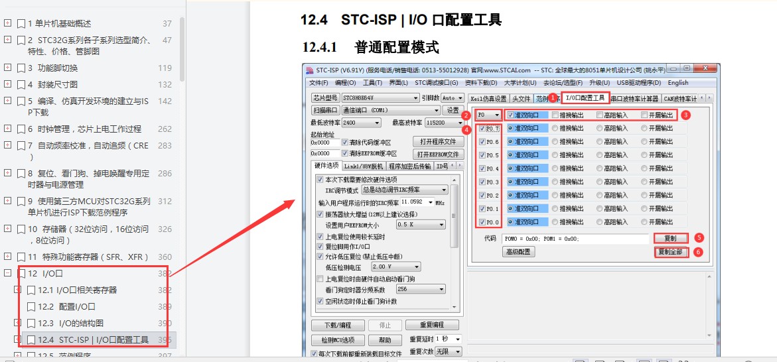Image resolution: width=777 pixels, height=362 pixels.
Task: Click the bookmark icon beside 3 功能脚切换
Action: tap(21, 68)
